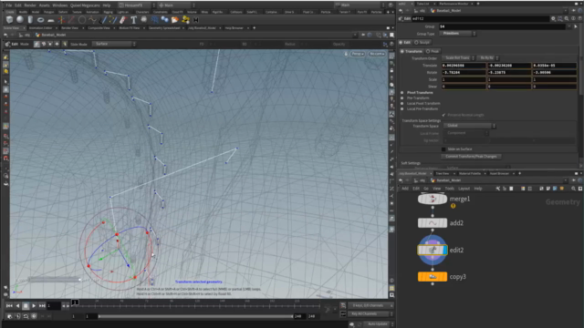Screen dimensions: 584x328
Task: Toggle Preserve Normal Length checkbox
Action: point(443,115)
